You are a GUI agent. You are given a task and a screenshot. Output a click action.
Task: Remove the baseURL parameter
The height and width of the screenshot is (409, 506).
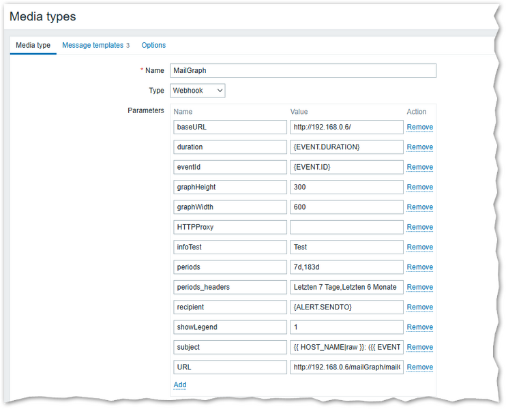point(419,127)
